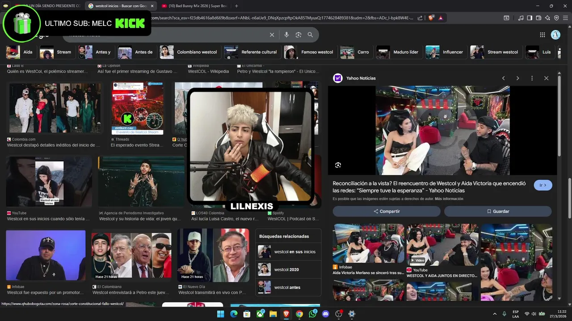Image resolution: width=572 pixels, height=321 pixels.
Task: Open Leo AI sparkle icon
Action: (547, 18)
